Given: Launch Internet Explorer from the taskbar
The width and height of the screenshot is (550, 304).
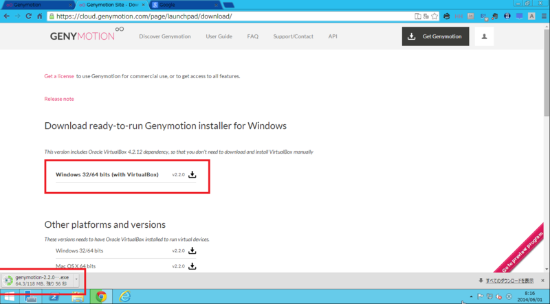Looking at the screenshot, I should click(x=125, y=296).
